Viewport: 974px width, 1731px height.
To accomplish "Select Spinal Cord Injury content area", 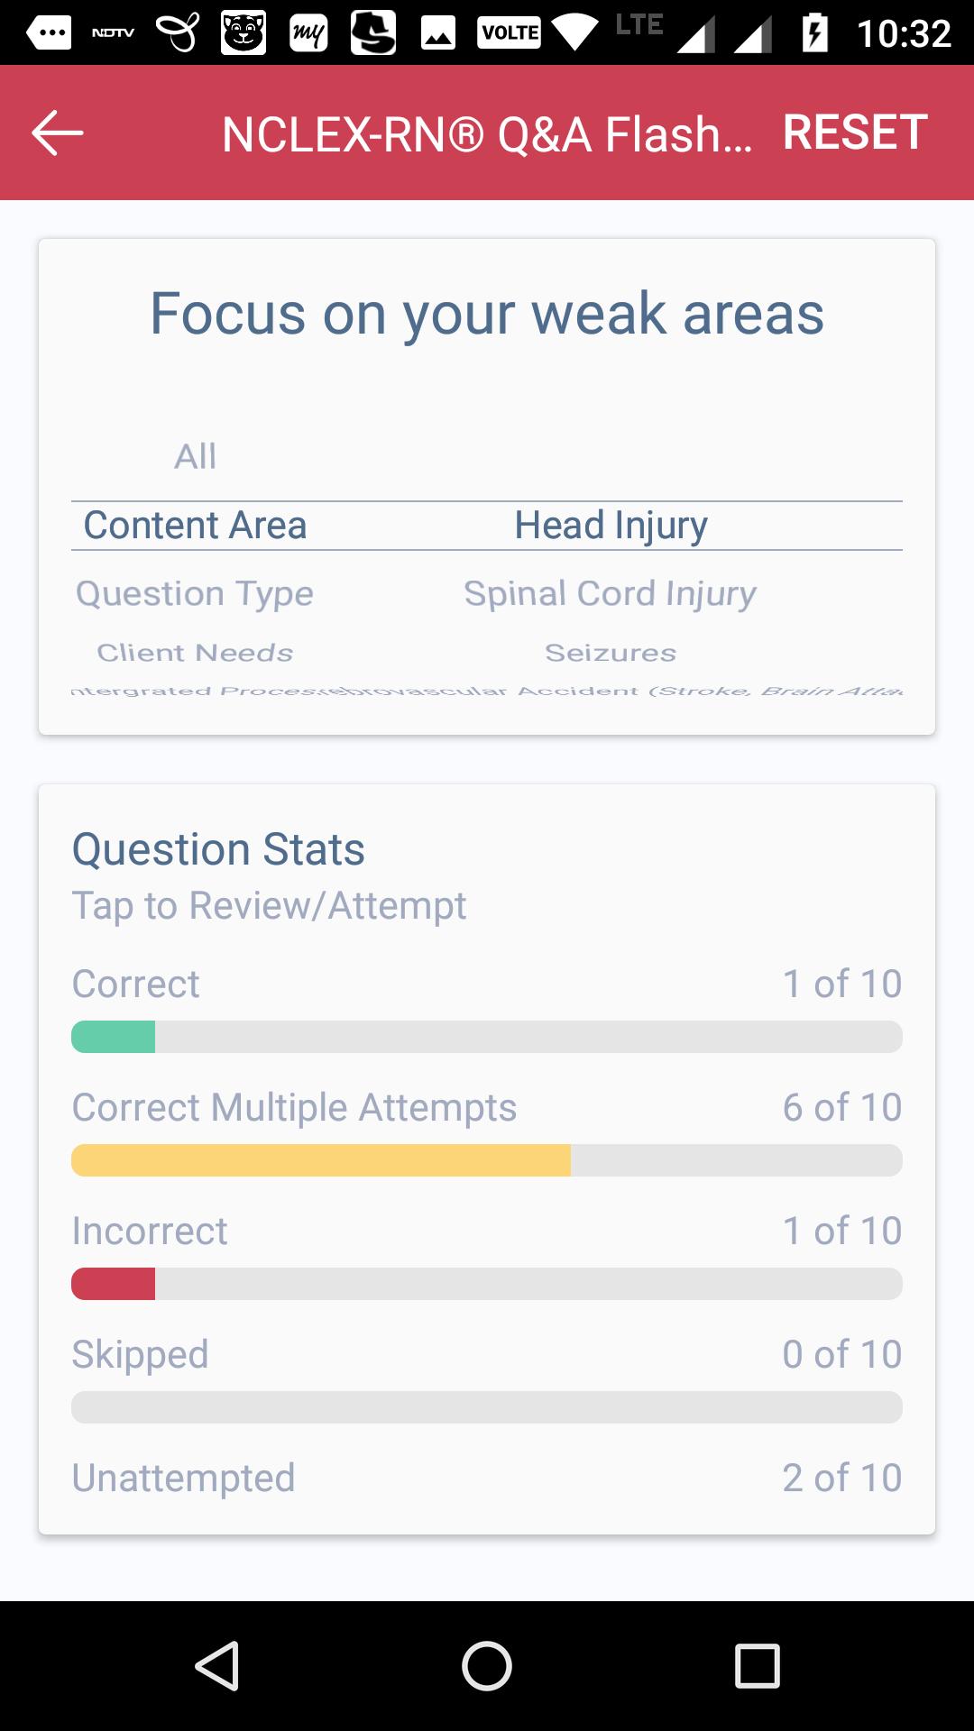I will coord(610,593).
